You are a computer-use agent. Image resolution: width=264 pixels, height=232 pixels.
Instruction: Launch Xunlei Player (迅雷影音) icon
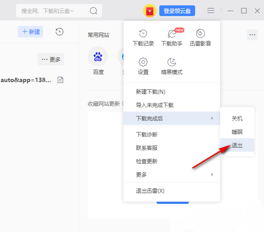pos(200,33)
